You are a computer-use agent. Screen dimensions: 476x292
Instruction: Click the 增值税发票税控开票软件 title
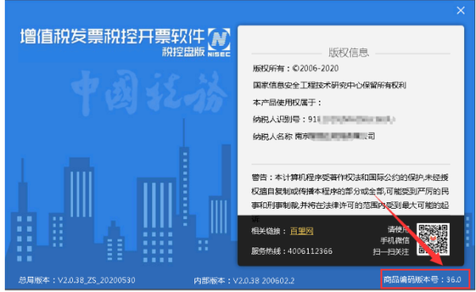113,36
